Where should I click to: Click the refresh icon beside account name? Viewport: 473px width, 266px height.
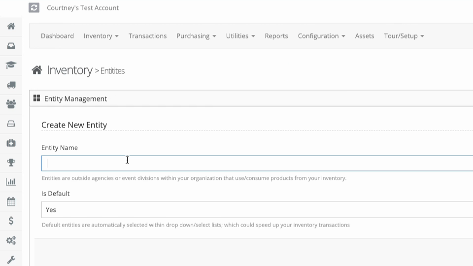click(x=34, y=7)
